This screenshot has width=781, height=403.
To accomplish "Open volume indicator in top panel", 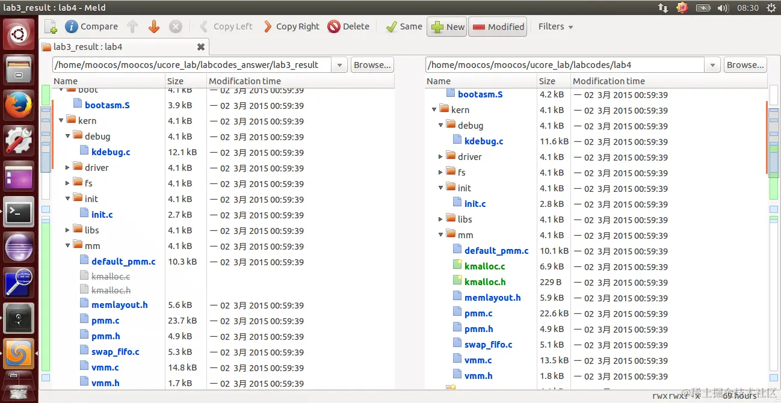I will 723,8.
